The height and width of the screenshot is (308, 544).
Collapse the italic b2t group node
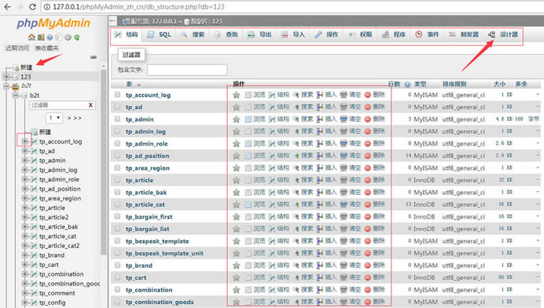pyautogui.click(x=7, y=86)
